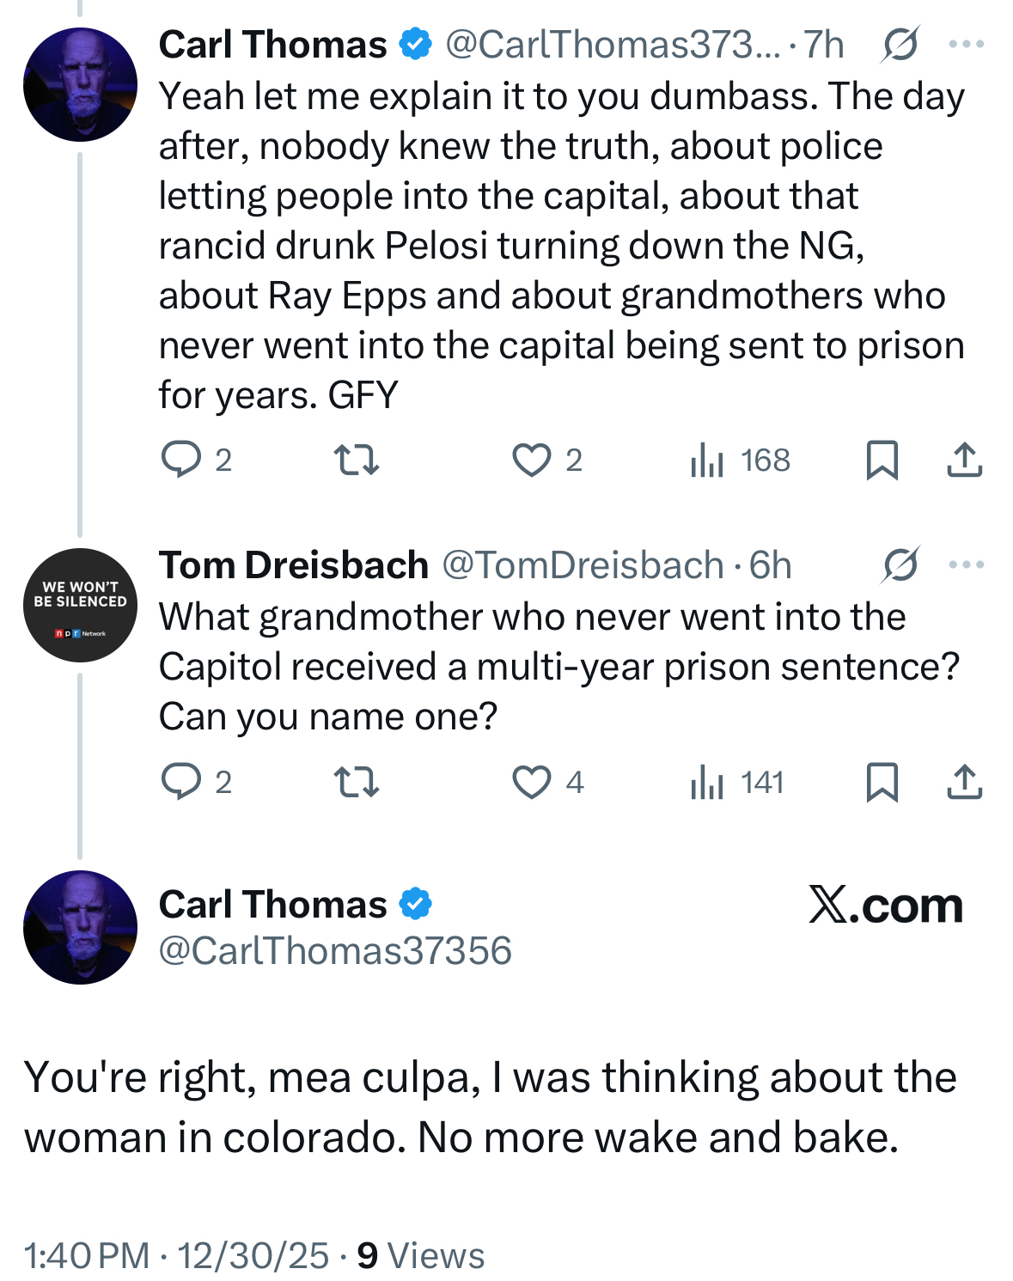Like Tom Dreisbach's tweet
This screenshot has height=1281, width=1013.
tap(531, 782)
